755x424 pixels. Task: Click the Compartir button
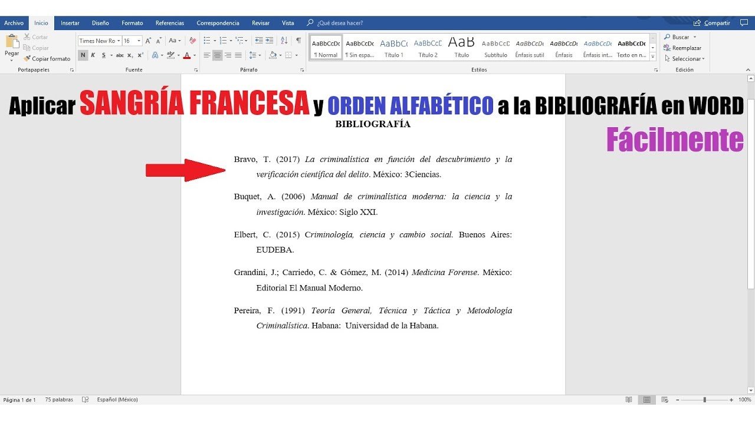click(712, 23)
